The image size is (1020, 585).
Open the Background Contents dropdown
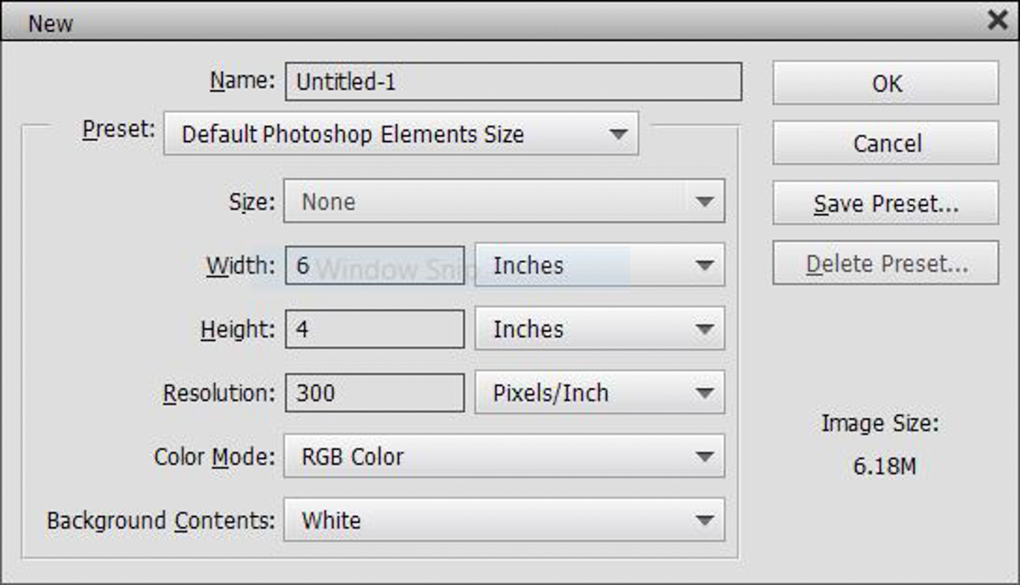(x=504, y=520)
